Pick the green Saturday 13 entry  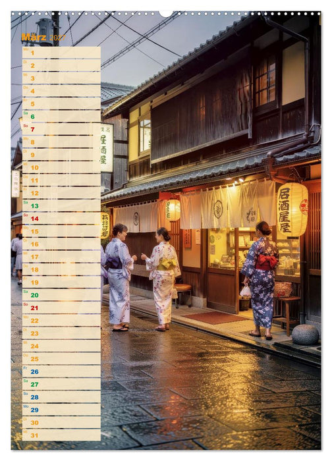[61, 205]
